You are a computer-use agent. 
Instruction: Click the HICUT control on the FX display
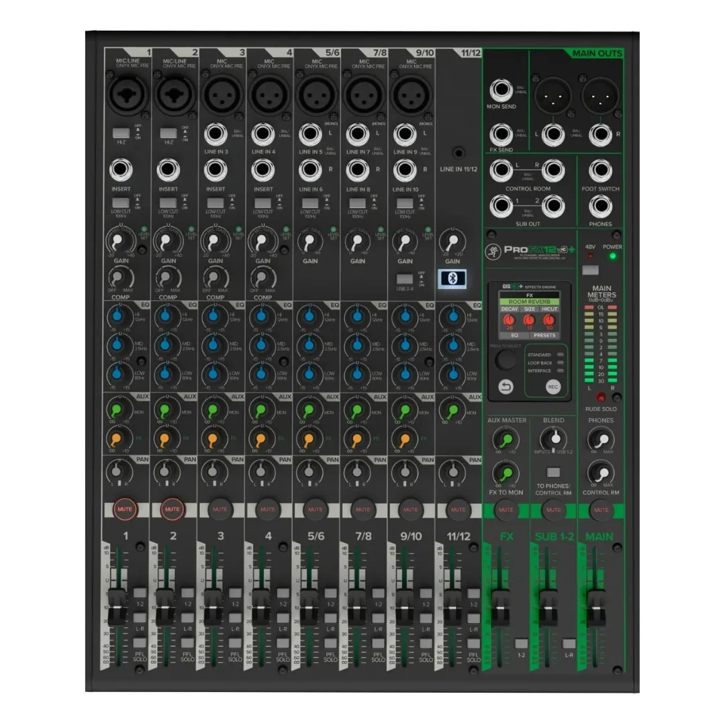coord(550,320)
